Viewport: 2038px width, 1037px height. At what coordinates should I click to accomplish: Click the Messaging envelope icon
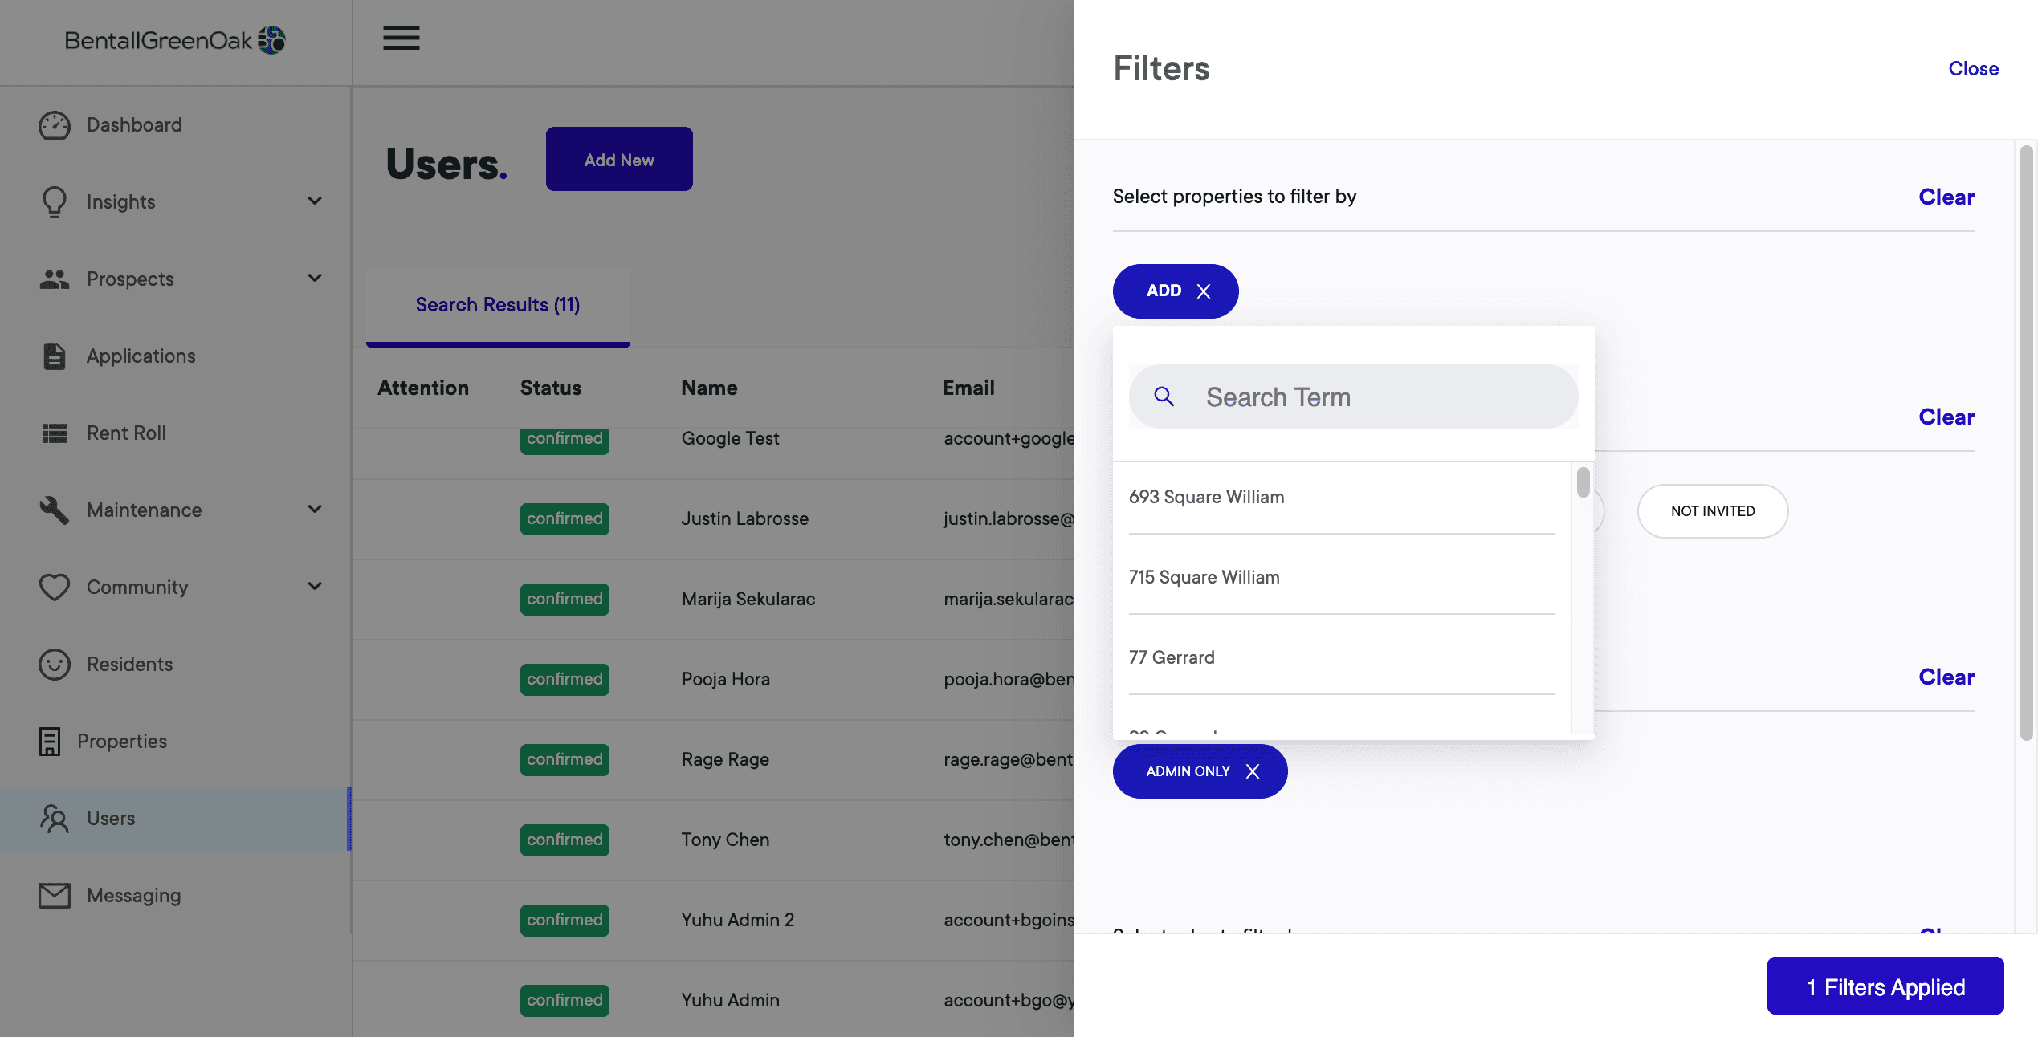tap(55, 896)
